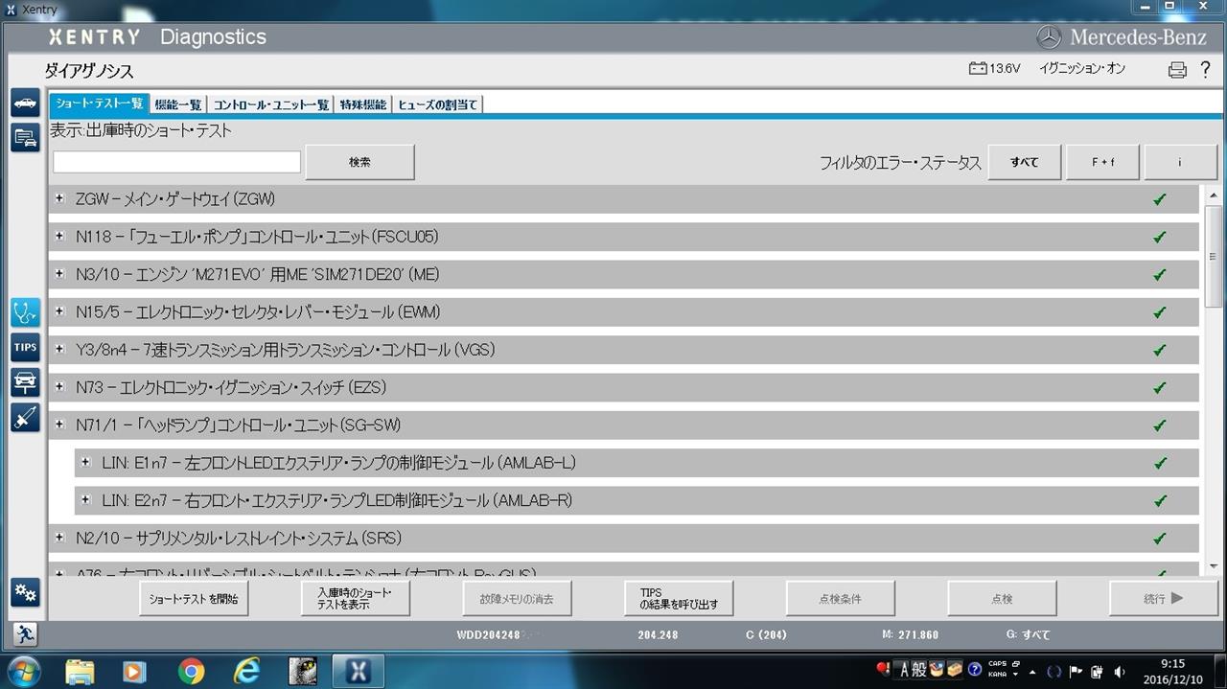Viewport: 1227px width, 689px height.
Task: Click the 検索 search button
Action: 360,162
